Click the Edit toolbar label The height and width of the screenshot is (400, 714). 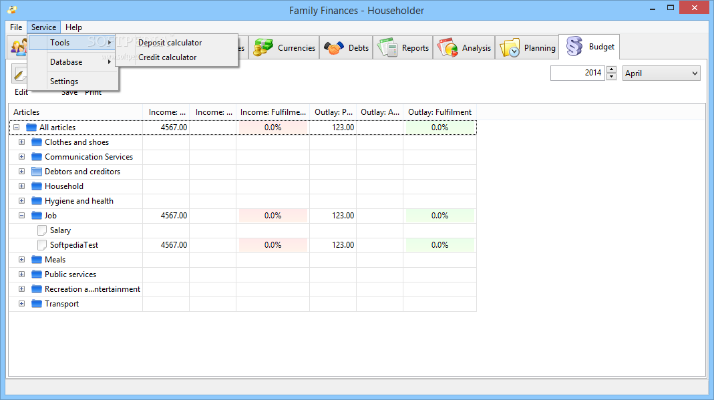[x=21, y=92]
